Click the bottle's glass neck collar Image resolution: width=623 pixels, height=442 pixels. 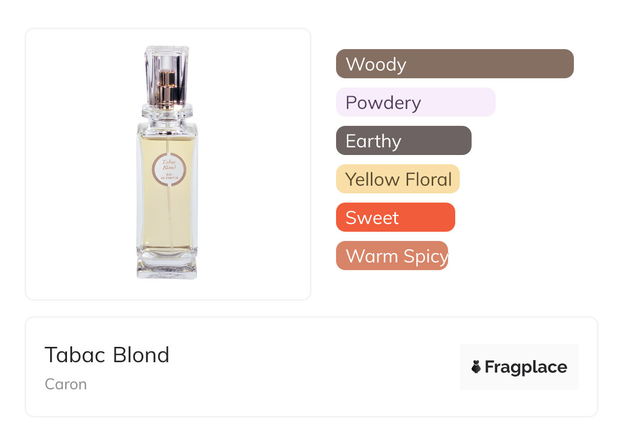167,112
